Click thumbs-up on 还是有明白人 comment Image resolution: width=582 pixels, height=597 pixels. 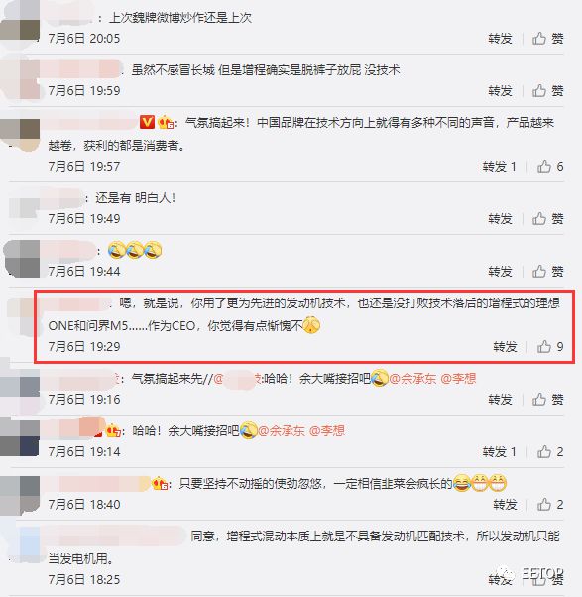[x=547, y=218]
